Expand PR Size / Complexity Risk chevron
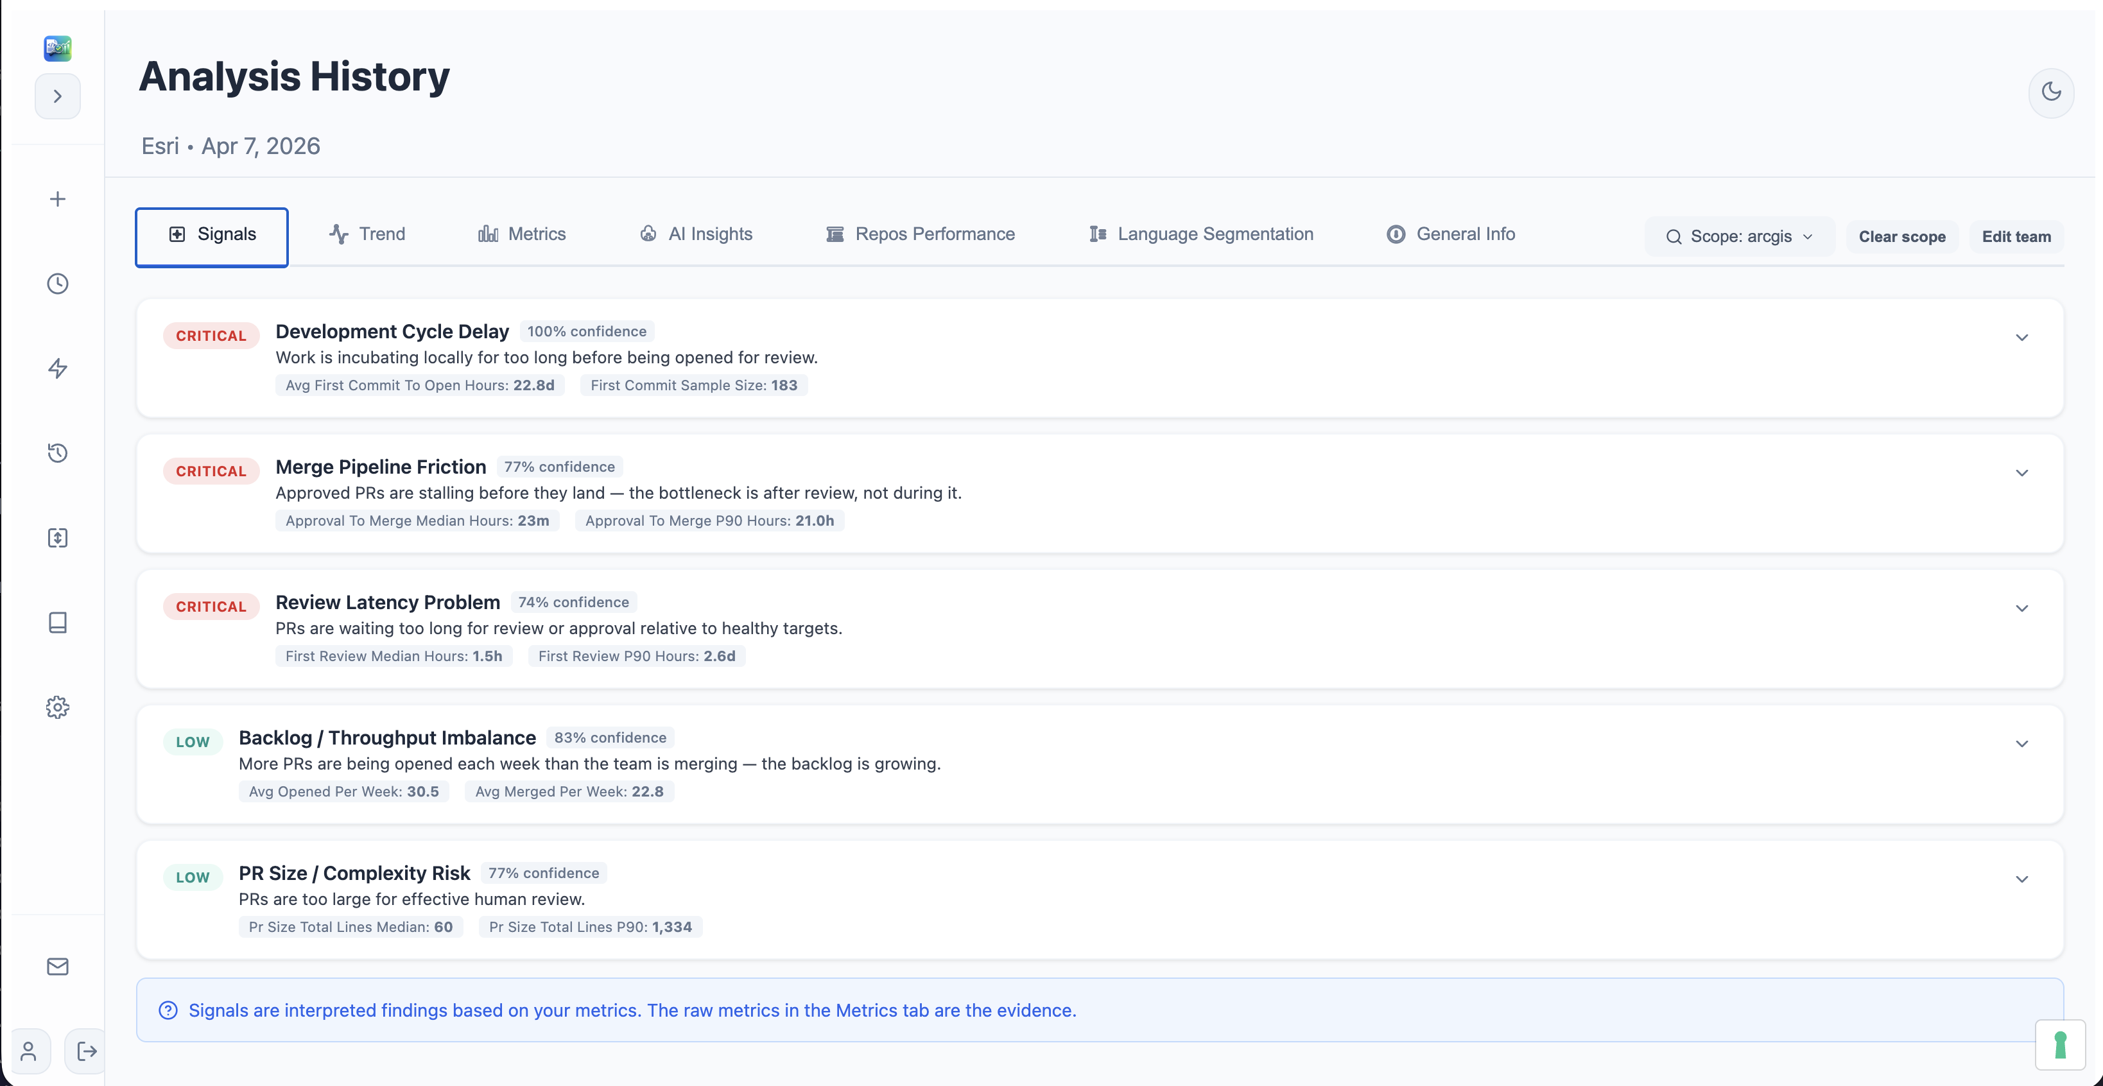This screenshot has height=1086, width=2103. (2021, 879)
